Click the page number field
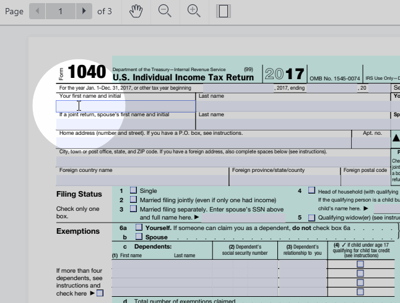Image resolution: width=400 pixels, height=303 pixels. (61, 11)
